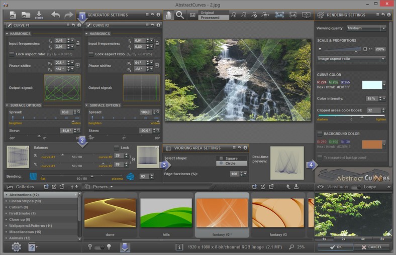
Task: Expand the Viewfinder panel chevrons
Action: point(388,187)
